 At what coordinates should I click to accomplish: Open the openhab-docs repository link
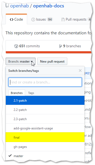[49, 6]
